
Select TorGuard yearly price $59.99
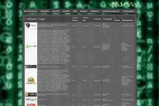point(85,67)
